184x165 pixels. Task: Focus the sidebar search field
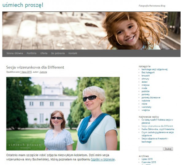[151, 149]
